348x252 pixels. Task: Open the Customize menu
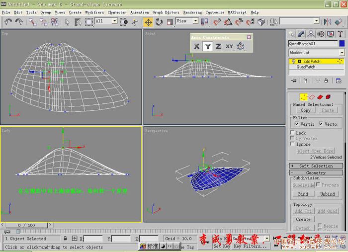[x=215, y=12]
